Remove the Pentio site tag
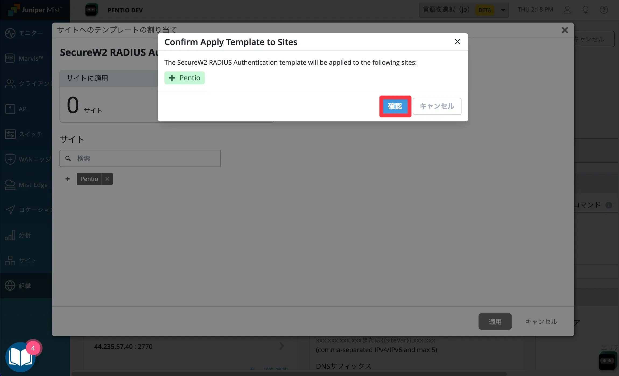The height and width of the screenshot is (376, 619). [x=107, y=179]
